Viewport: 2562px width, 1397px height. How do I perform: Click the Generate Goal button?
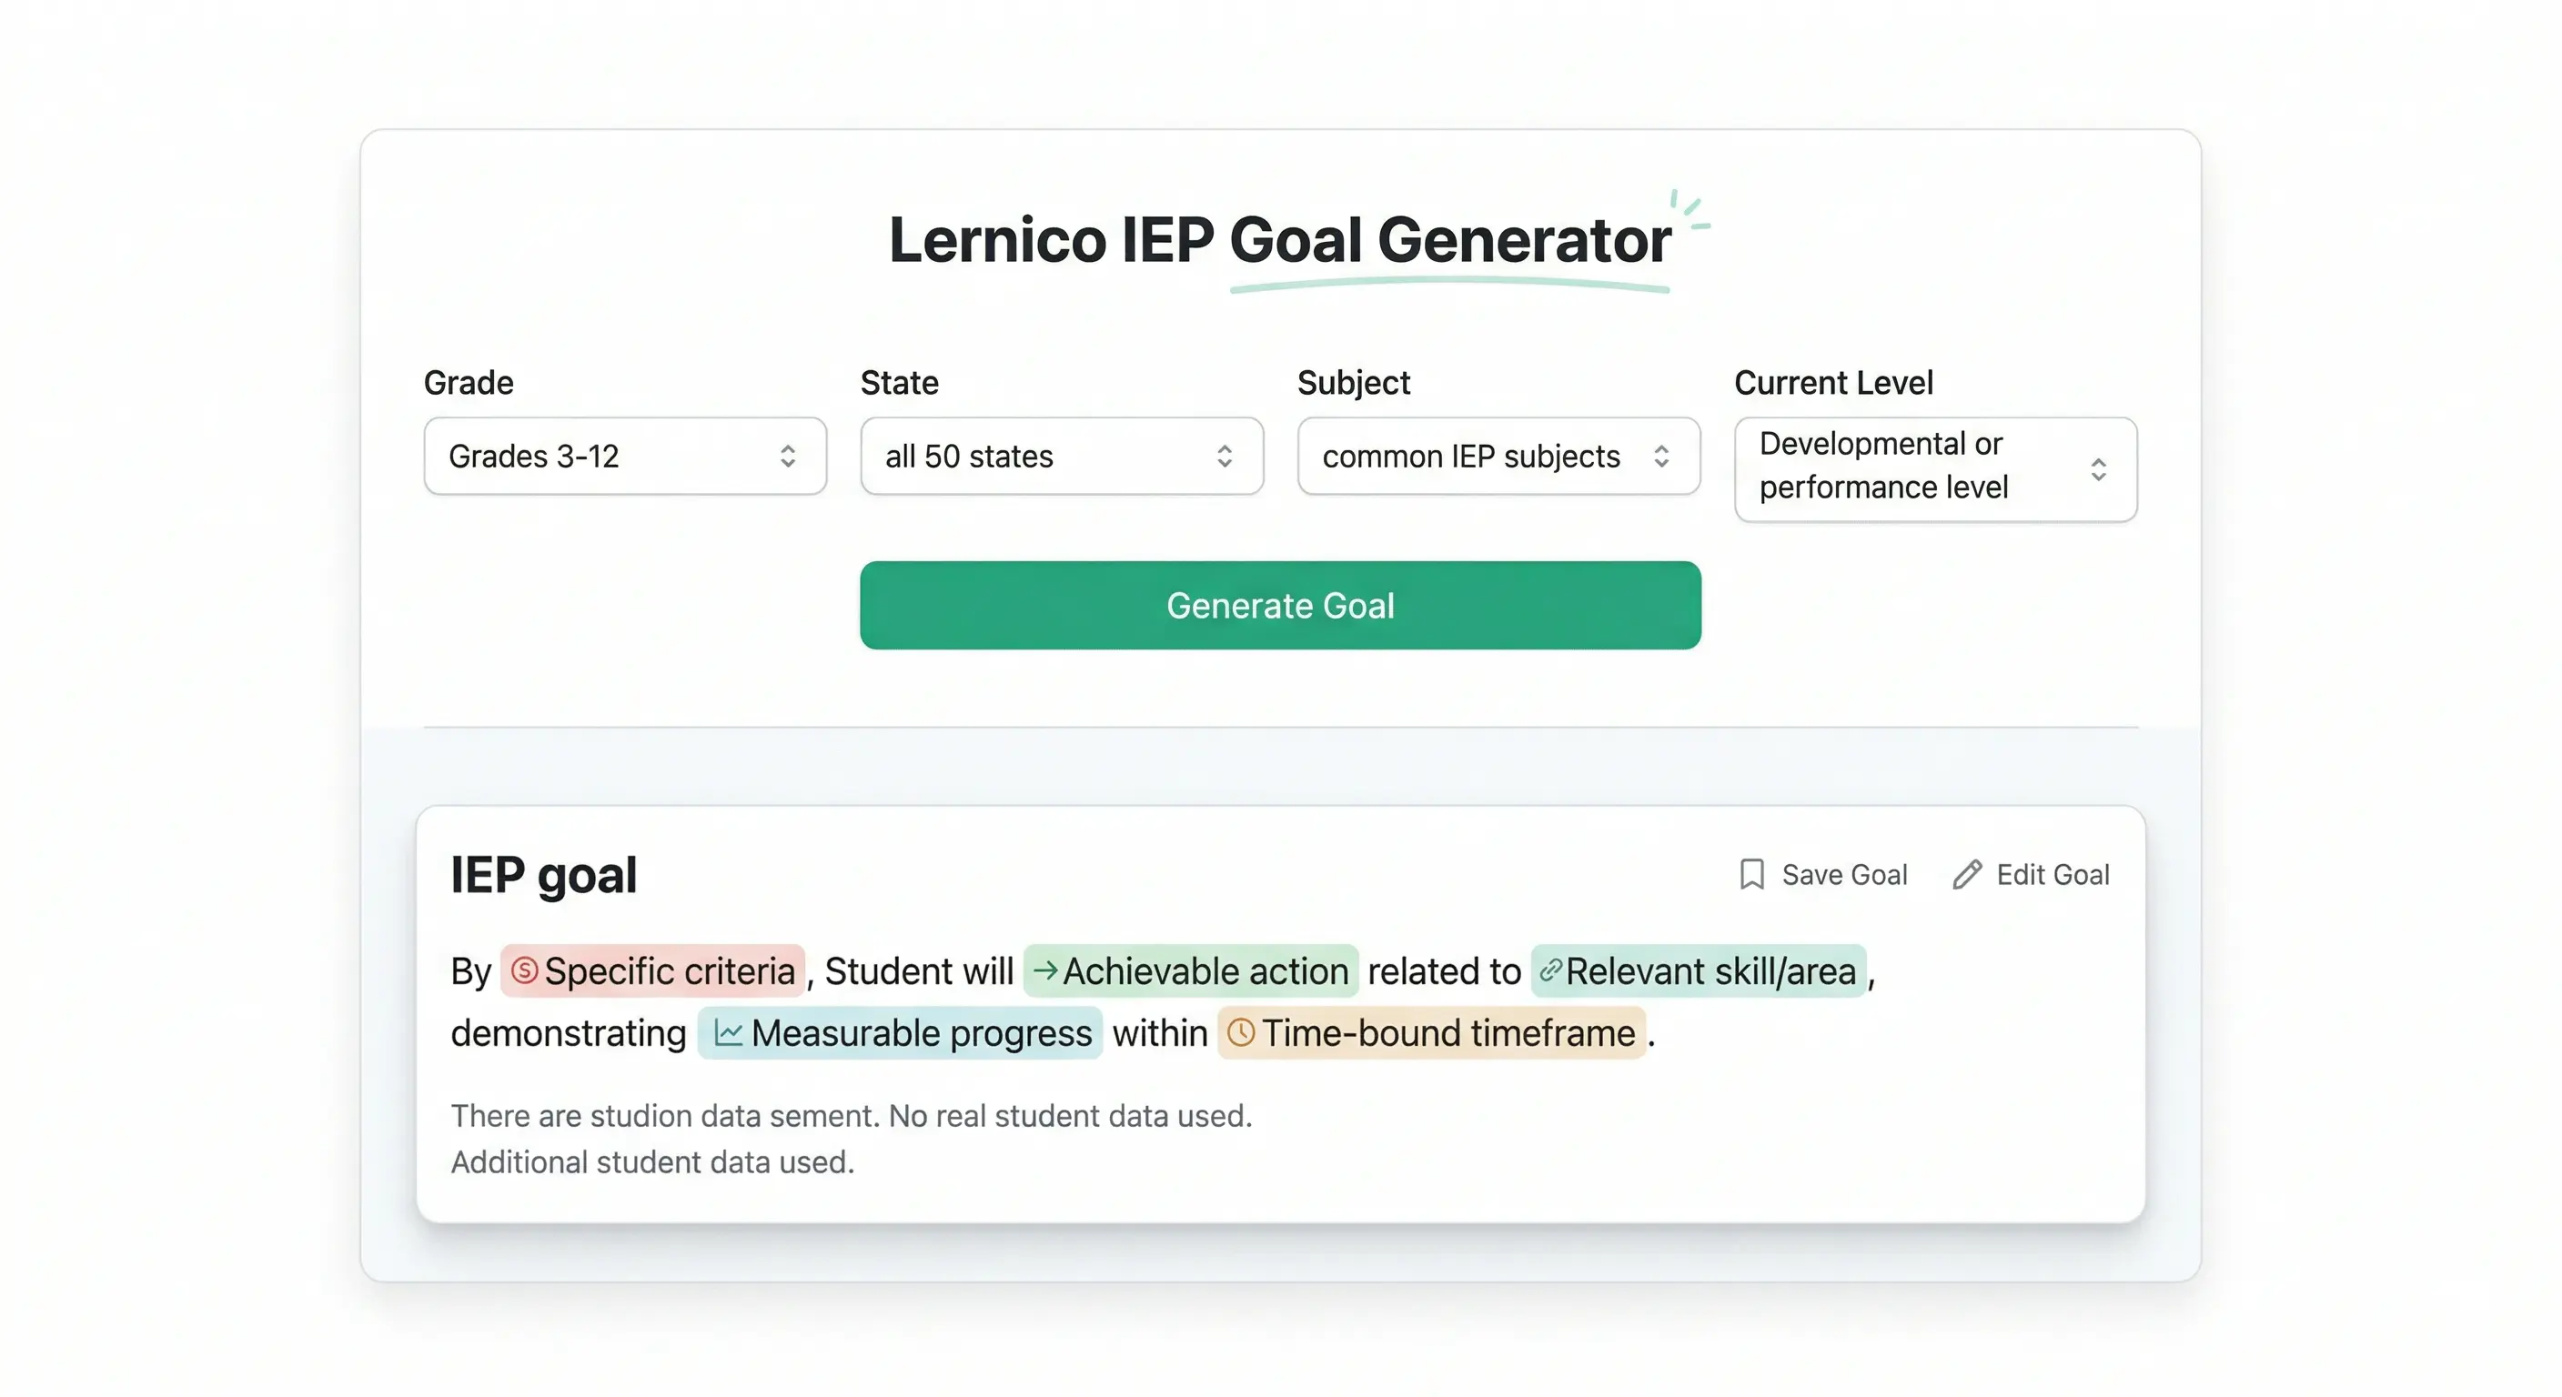pos(1281,605)
